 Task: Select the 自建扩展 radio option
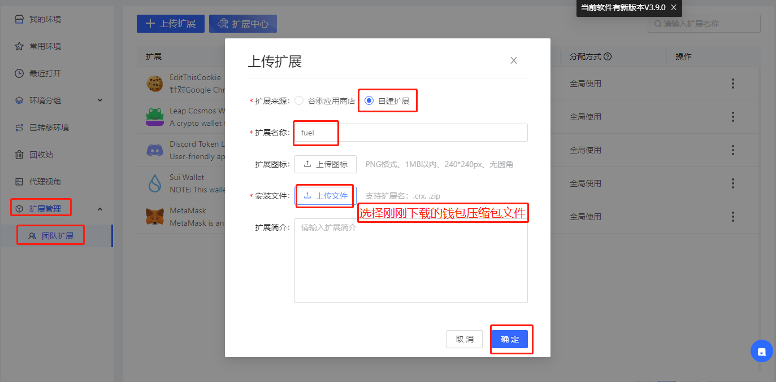point(369,101)
